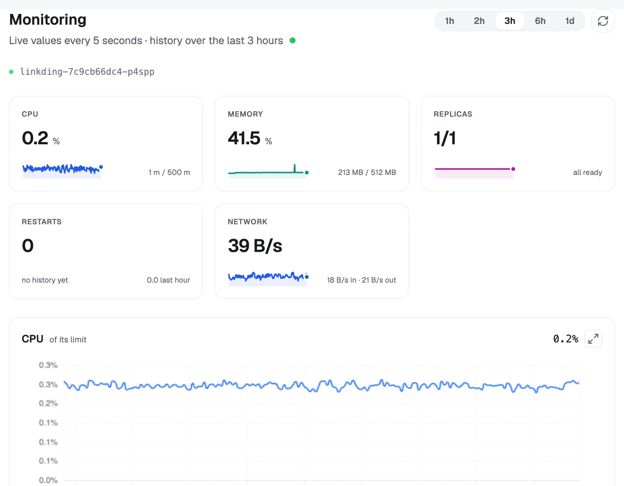This screenshot has height=486, width=624.
Task: Click the 1/1 replicas value
Action: pos(445,138)
